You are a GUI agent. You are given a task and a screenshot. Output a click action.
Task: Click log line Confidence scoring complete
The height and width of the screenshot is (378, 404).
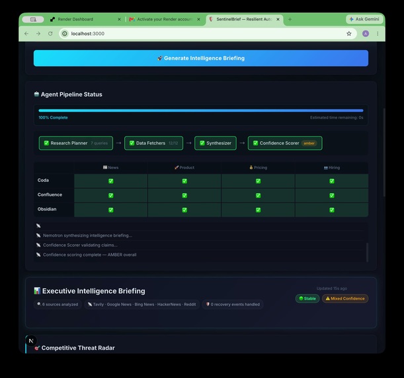point(89,255)
